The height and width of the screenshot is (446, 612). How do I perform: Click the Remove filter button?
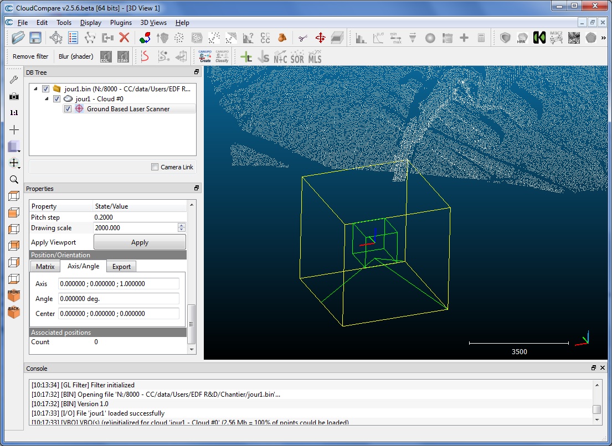tap(30, 56)
